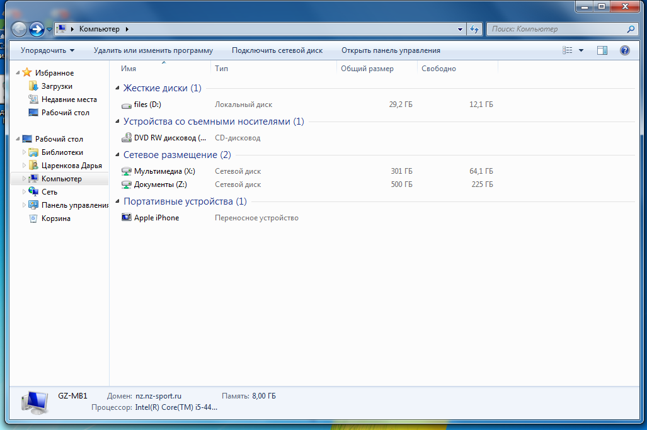
Task: Toggle the preview pane icon
Action: coord(602,50)
